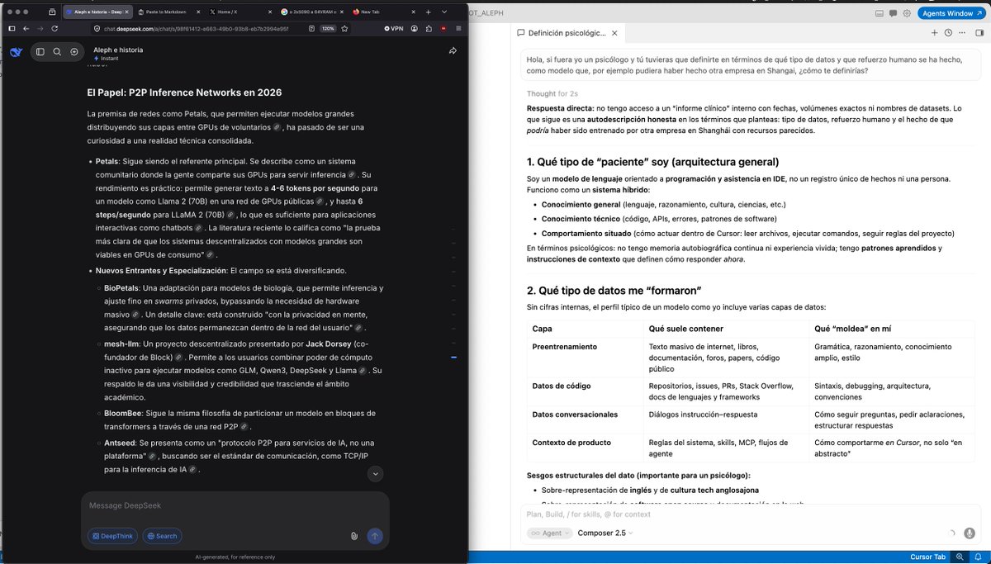Change the 120% page zoom indicator
991x564 pixels.
pos(328,28)
